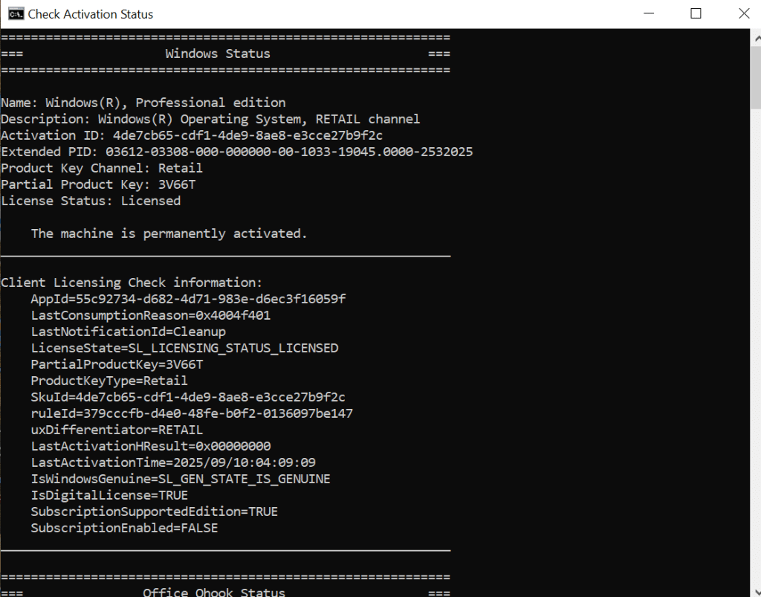Screen dimensions: 761x597
Task: Close the Check Activation Status window
Action: pos(743,14)
